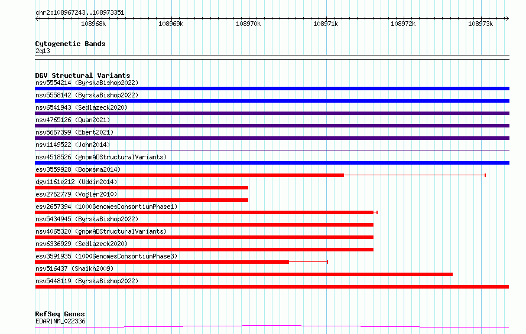Viewport: 526px width, 334px height.
Task: Open the esv3559928 (Boomsma2014) red bar
Action: [190, 175]
